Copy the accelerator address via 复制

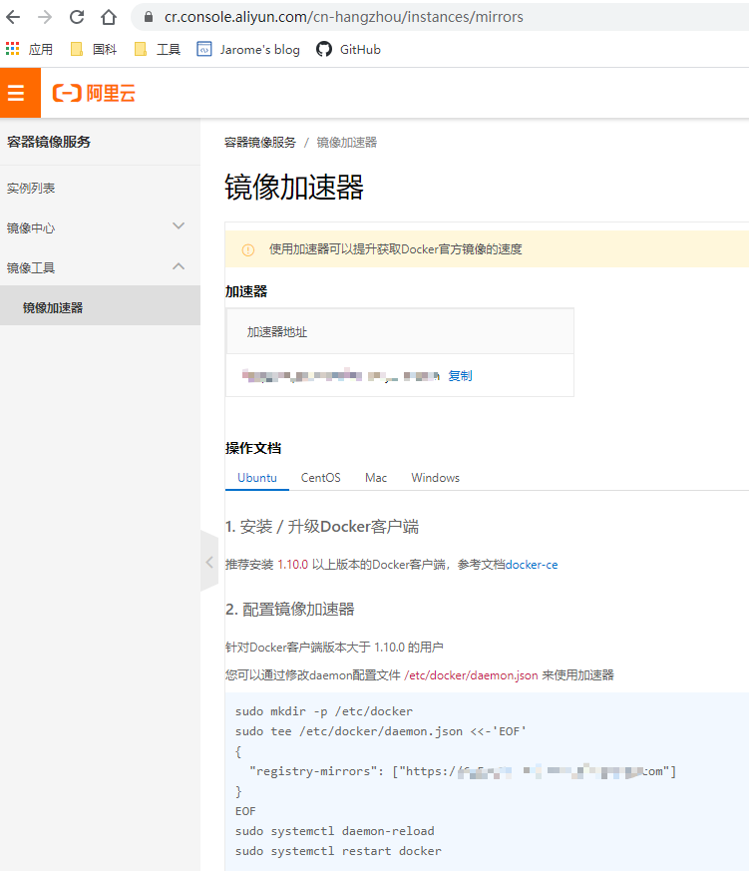point(460,376)
